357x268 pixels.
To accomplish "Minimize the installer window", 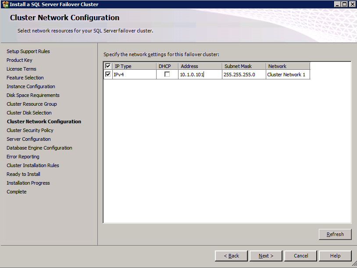I will tap(337, 4).
